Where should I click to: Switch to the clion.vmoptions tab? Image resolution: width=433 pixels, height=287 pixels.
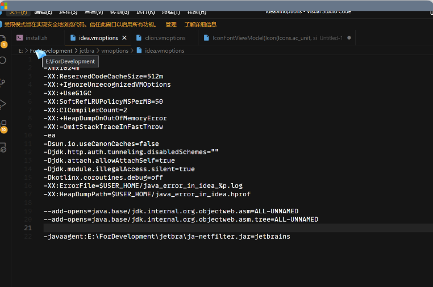(165, 38)
